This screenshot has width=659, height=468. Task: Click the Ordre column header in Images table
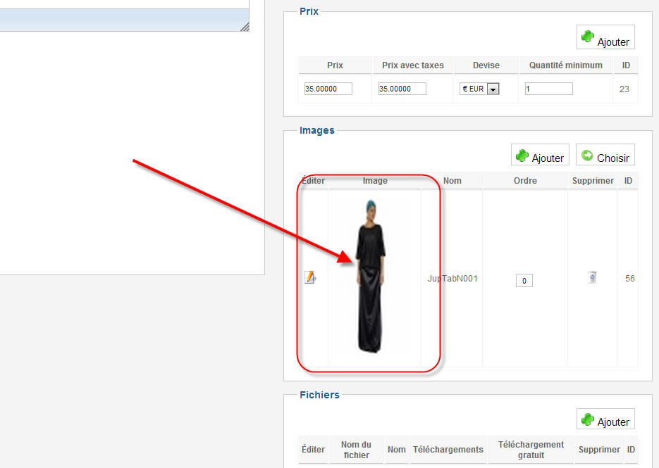[x=525, y=180]
